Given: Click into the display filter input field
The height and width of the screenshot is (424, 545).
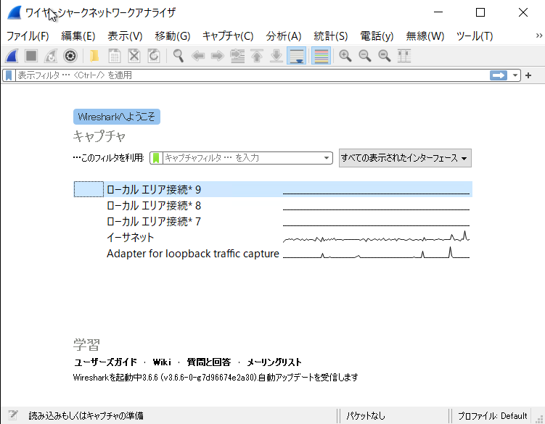Looking at the screenshot, I should pyautogui.click(x=252, y=75).
